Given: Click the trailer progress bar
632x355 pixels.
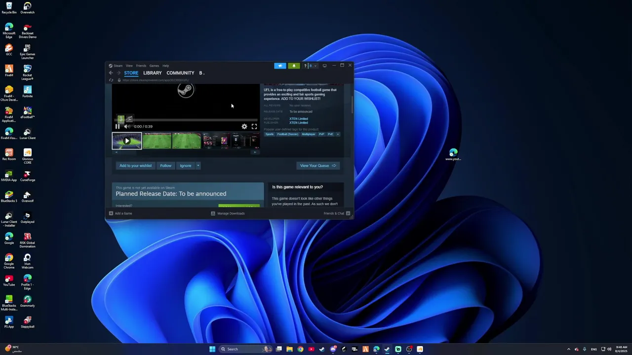Looking at the screenshot, I should point(186,120).
